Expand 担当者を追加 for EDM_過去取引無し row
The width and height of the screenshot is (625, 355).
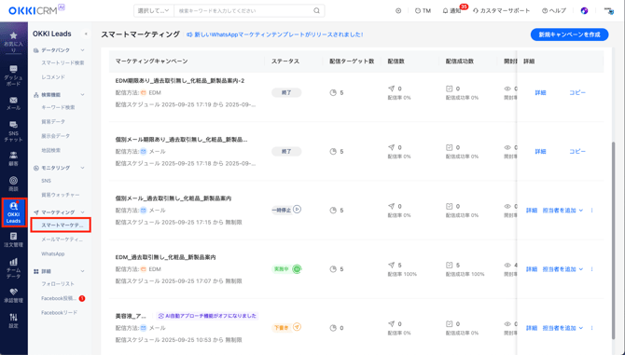point(562,269)
